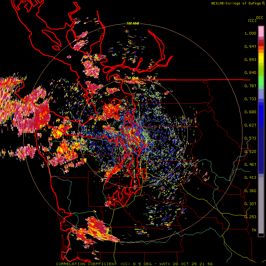Image resolution: width=266 pixels, height=266 pixels.
Task: Select the 0.467 scale value
Action: [250, 165]
